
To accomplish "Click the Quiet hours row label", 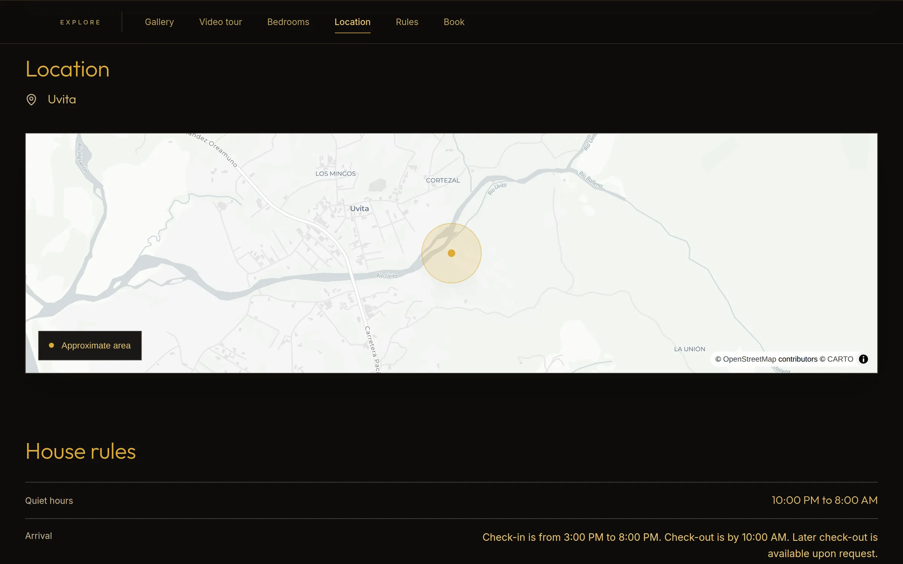I will tap(49, 501).
